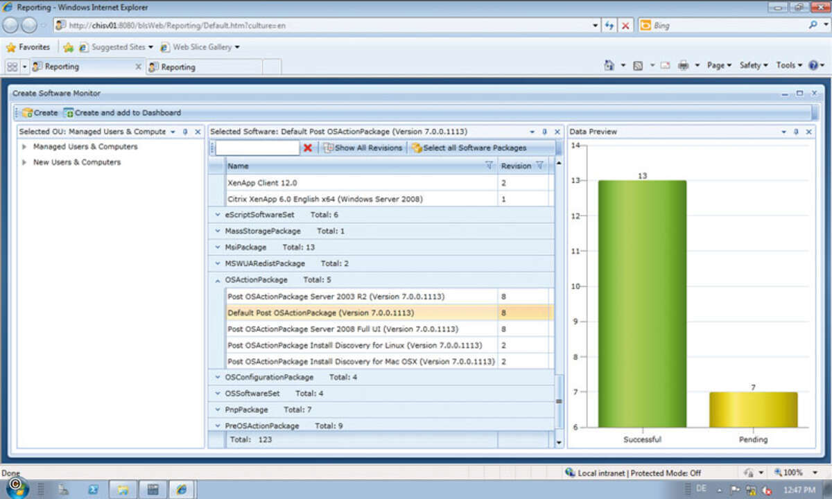Expand the MsiPackage group
This screenshot has width=832, height=499.
pos(218,247)
